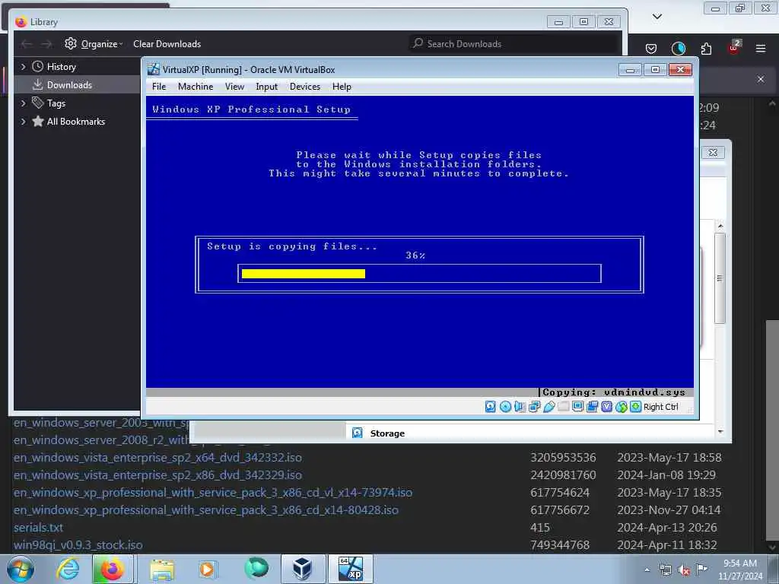Screen dimensions: 779x584
Task: Open the Devices menu in VirtualBox
Action: [305, 87]
